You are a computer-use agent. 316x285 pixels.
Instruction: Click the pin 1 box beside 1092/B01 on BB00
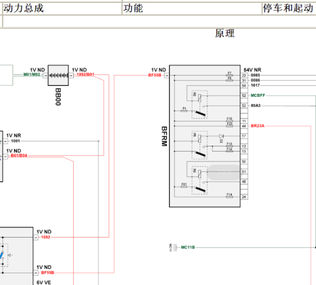click(x=71, y=76)
